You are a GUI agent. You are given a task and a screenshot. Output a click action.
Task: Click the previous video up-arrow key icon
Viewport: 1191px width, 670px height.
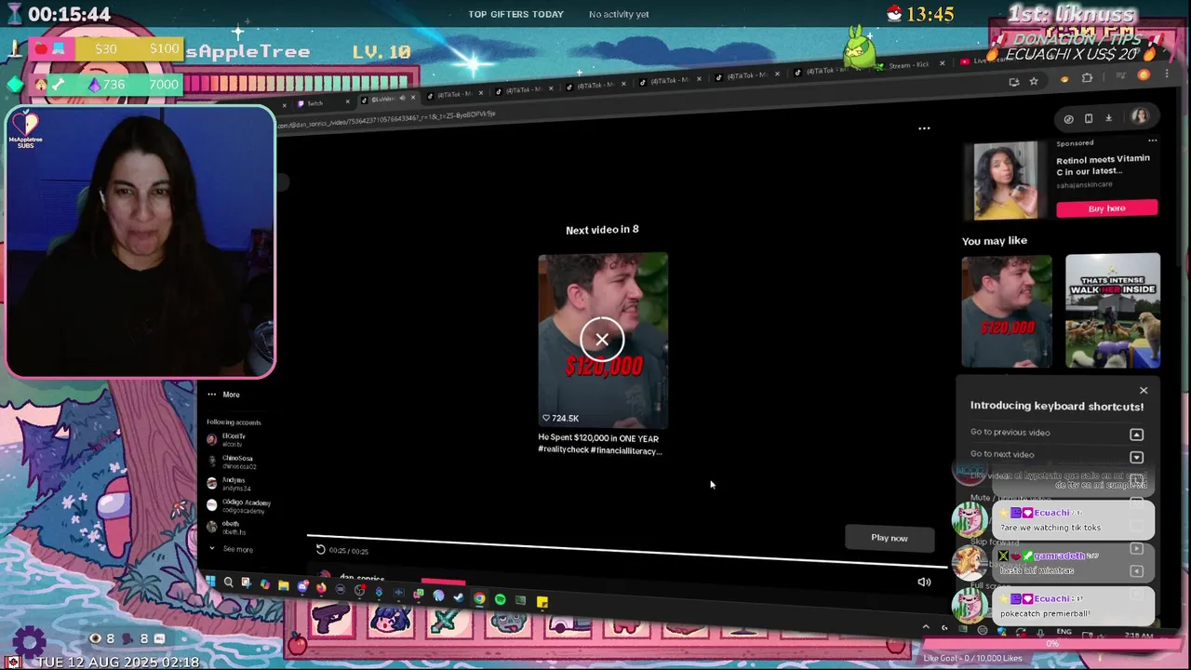click(1136, 435)
